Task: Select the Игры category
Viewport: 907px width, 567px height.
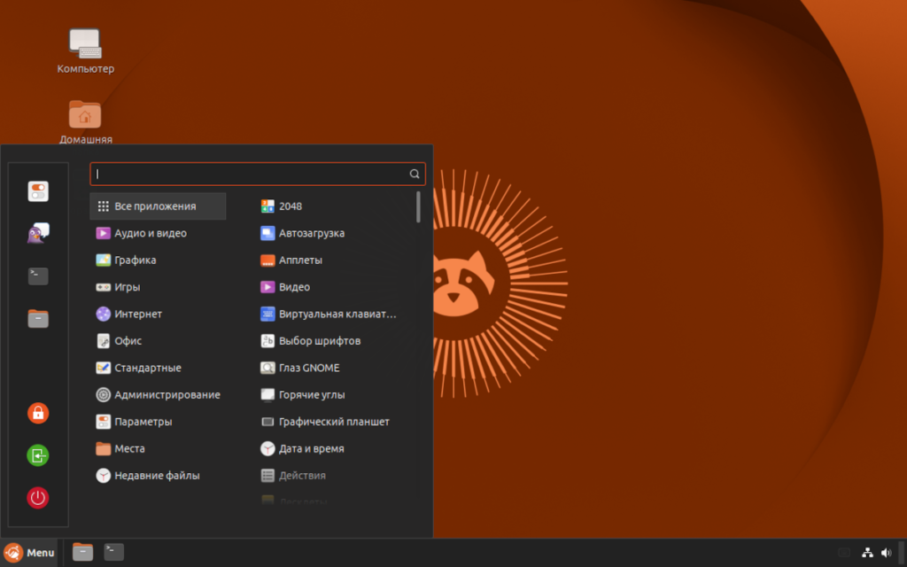Action: (x=158, y=287)
